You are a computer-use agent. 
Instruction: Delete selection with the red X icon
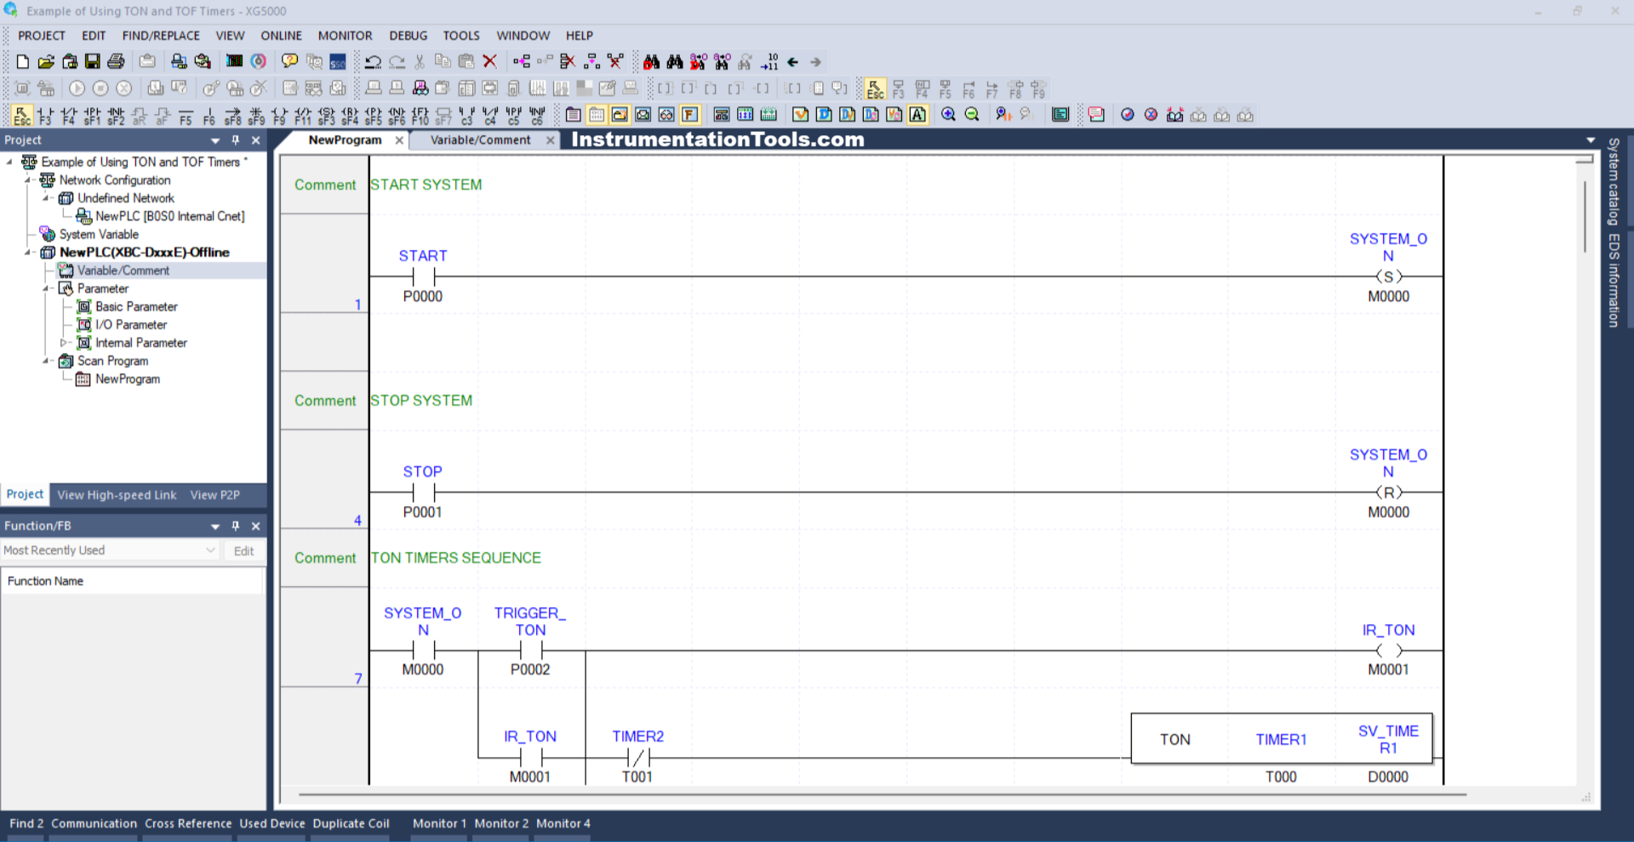tap(490, 61)
